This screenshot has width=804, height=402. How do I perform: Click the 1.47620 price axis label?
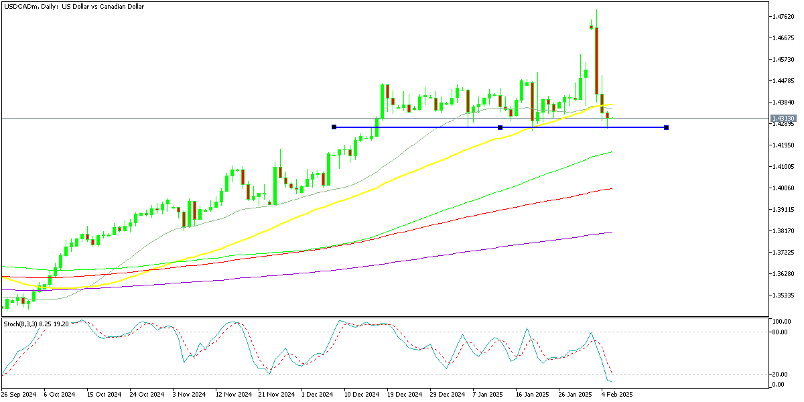(783, 16)
